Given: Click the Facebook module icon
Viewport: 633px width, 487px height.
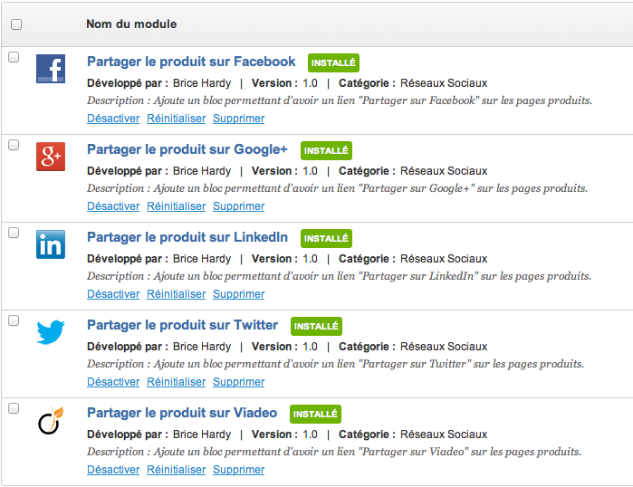Looking at the screenshot, I should click(51, 69).
